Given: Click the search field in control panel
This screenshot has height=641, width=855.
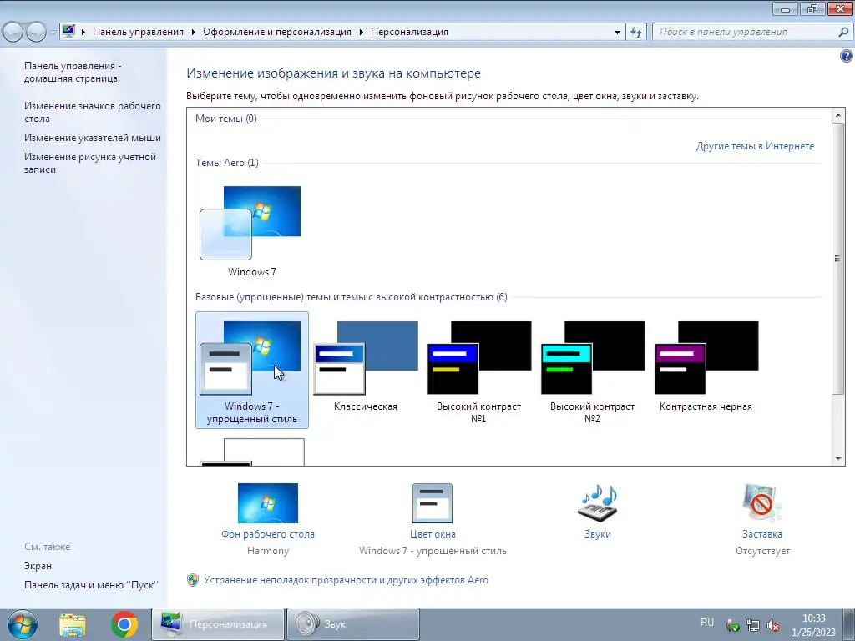Looking at the screenshot, I should [744, 32].
